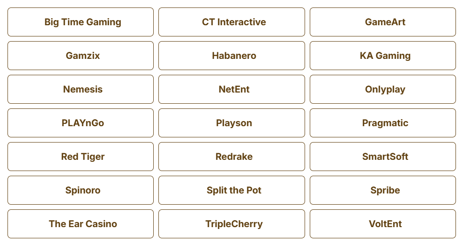Choose Onlyplay provider

pyautogui.click(x=383, y=89)
